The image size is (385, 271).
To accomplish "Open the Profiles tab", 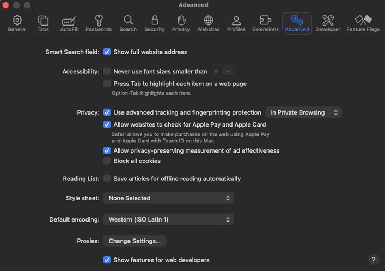I will 236,23.
